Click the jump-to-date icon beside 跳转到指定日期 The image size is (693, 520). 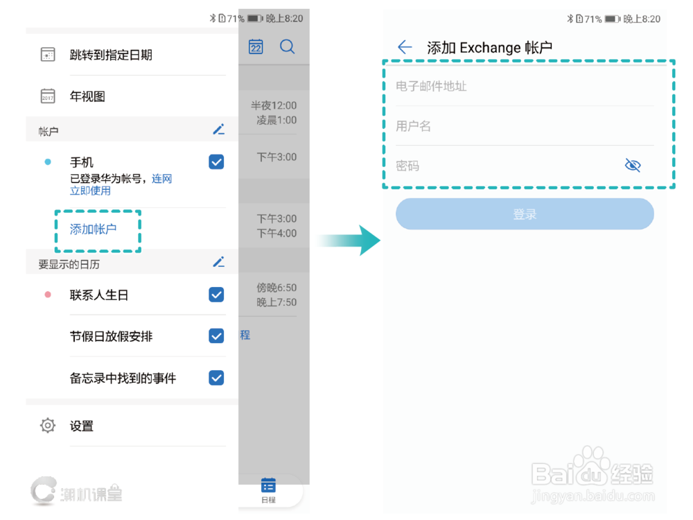tap(47, 54)
